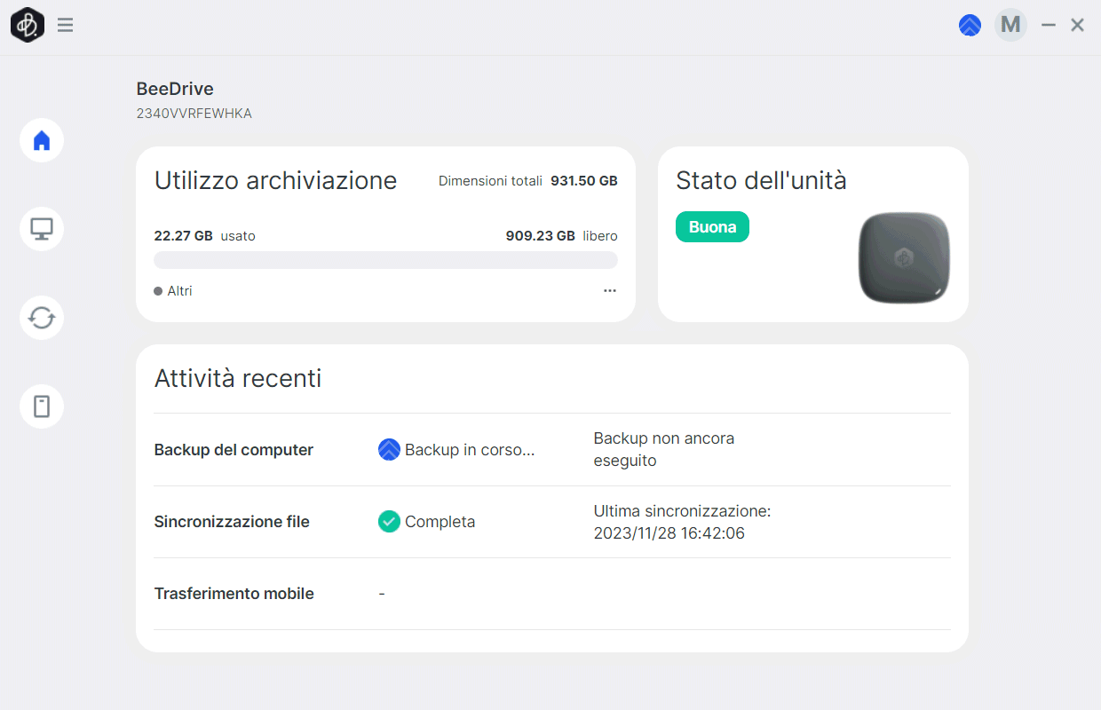The width and height of the screenshot is (1101, 710).
Task: Click the '909.23 GB libero' value
Action: pos(561,236)
